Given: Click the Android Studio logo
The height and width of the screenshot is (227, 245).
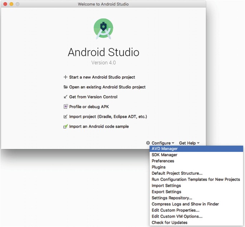Looking at the screenshot, I should 103,29.
